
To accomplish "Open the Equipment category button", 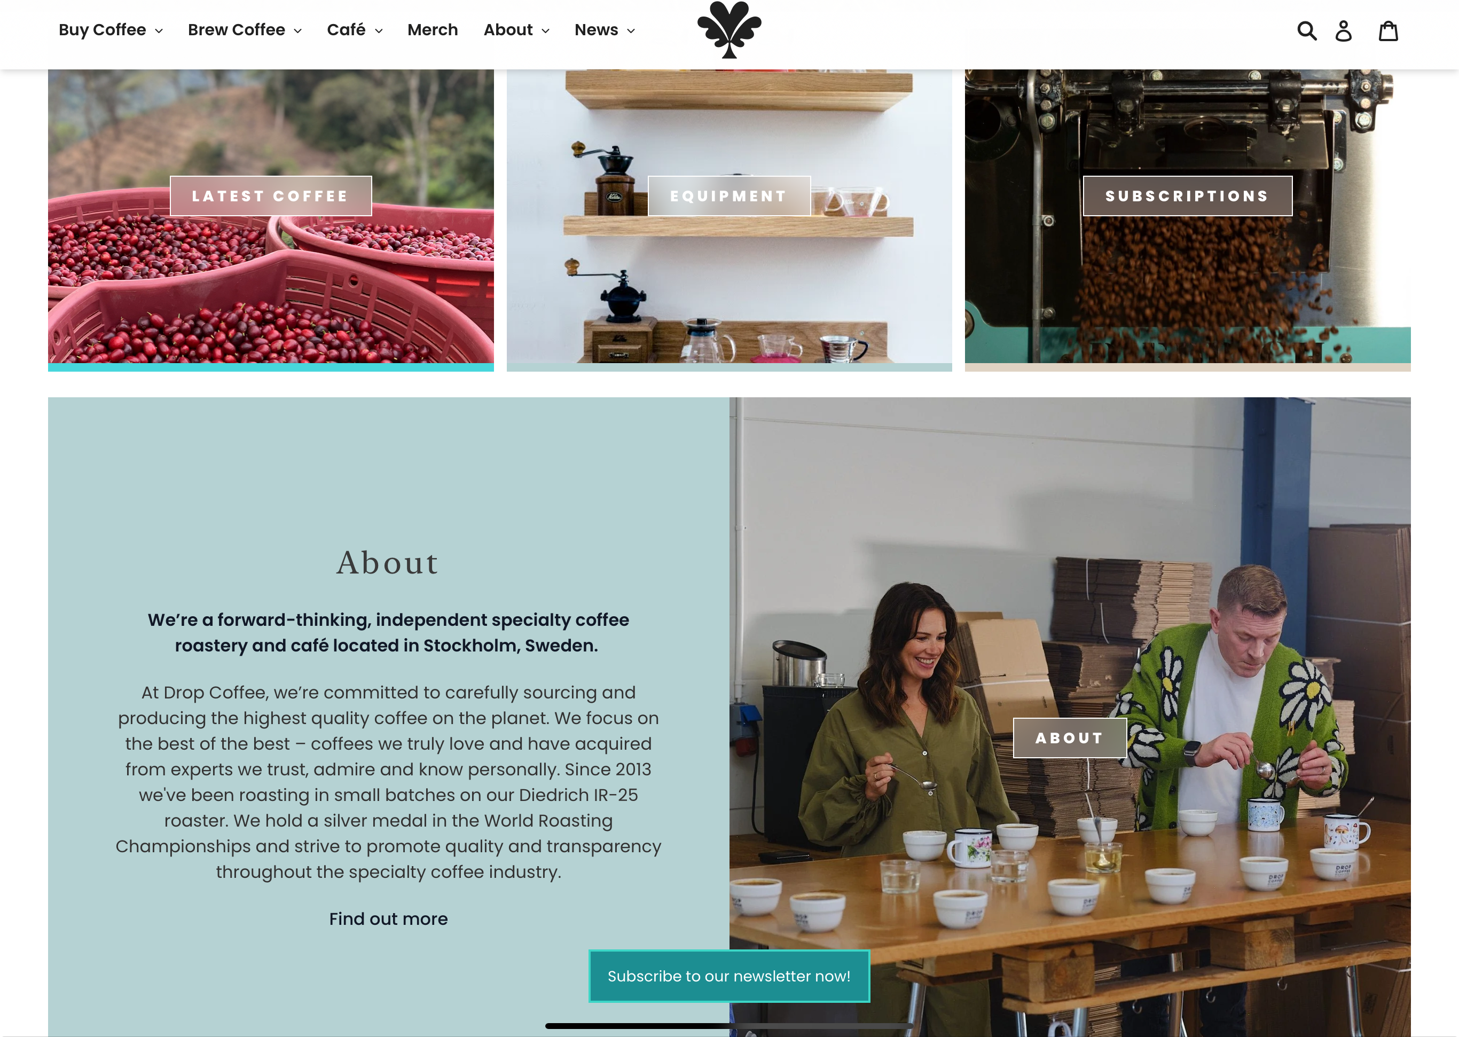I will coord(729,196).
